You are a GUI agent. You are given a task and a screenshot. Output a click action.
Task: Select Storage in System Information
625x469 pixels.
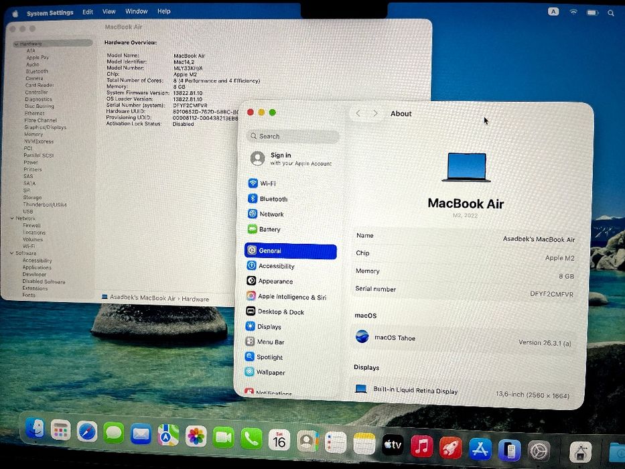[x=32, y=198]
